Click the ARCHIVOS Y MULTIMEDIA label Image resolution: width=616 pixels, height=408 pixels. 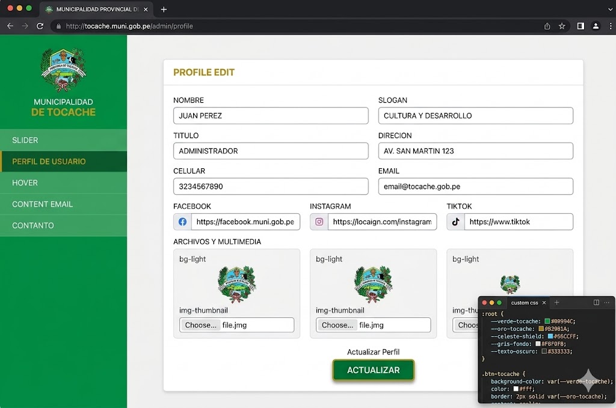(217, 242)
